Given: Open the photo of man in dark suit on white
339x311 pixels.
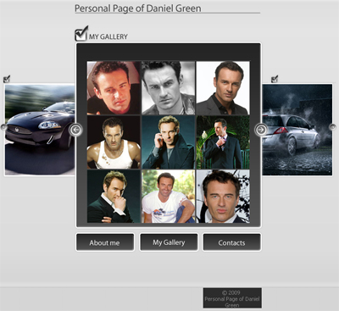Looking at the screenshot, I should (223, 88).
